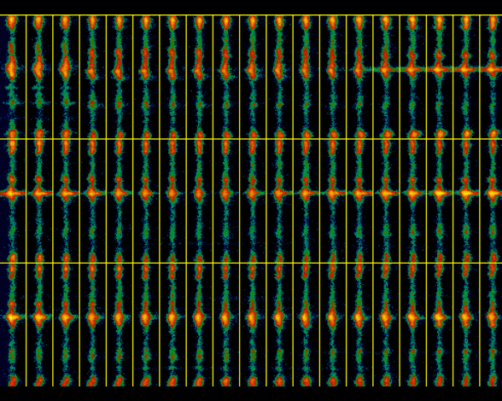The height and width of the screenshot is (401, 502).
Task: Click the yellow horizontal gridline between middle and bottom rows
Action: (251, 263)
